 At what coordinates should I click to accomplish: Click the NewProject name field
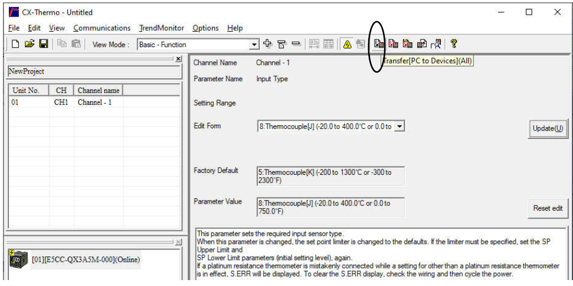click(x=94, y=71)
